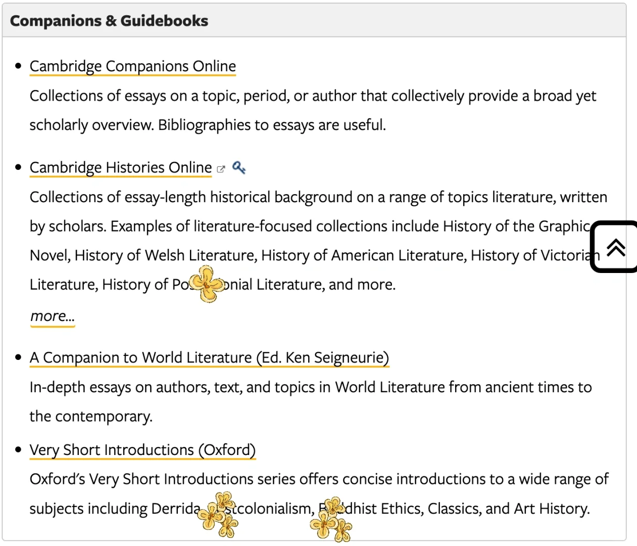Open the Cambridge Histories Online link
The image size is (637, 546).
tap(121, 167)
